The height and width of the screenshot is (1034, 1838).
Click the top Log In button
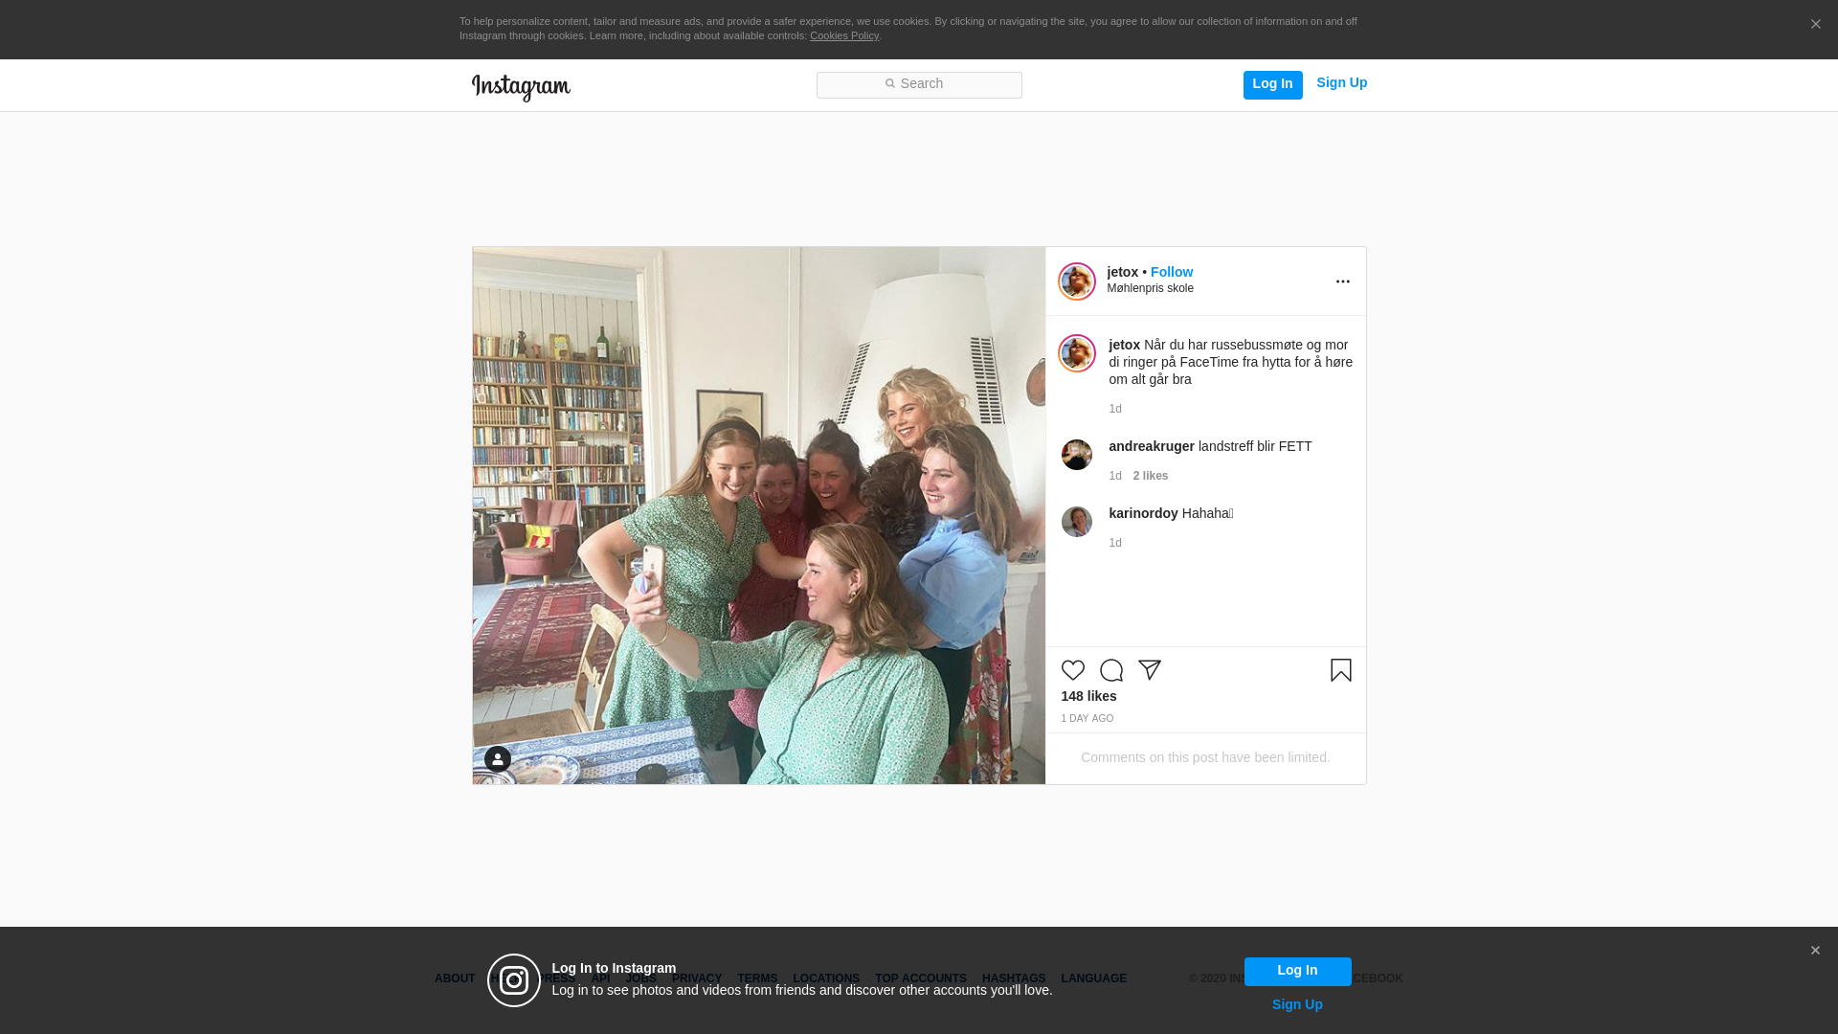tap(1272, 84)
